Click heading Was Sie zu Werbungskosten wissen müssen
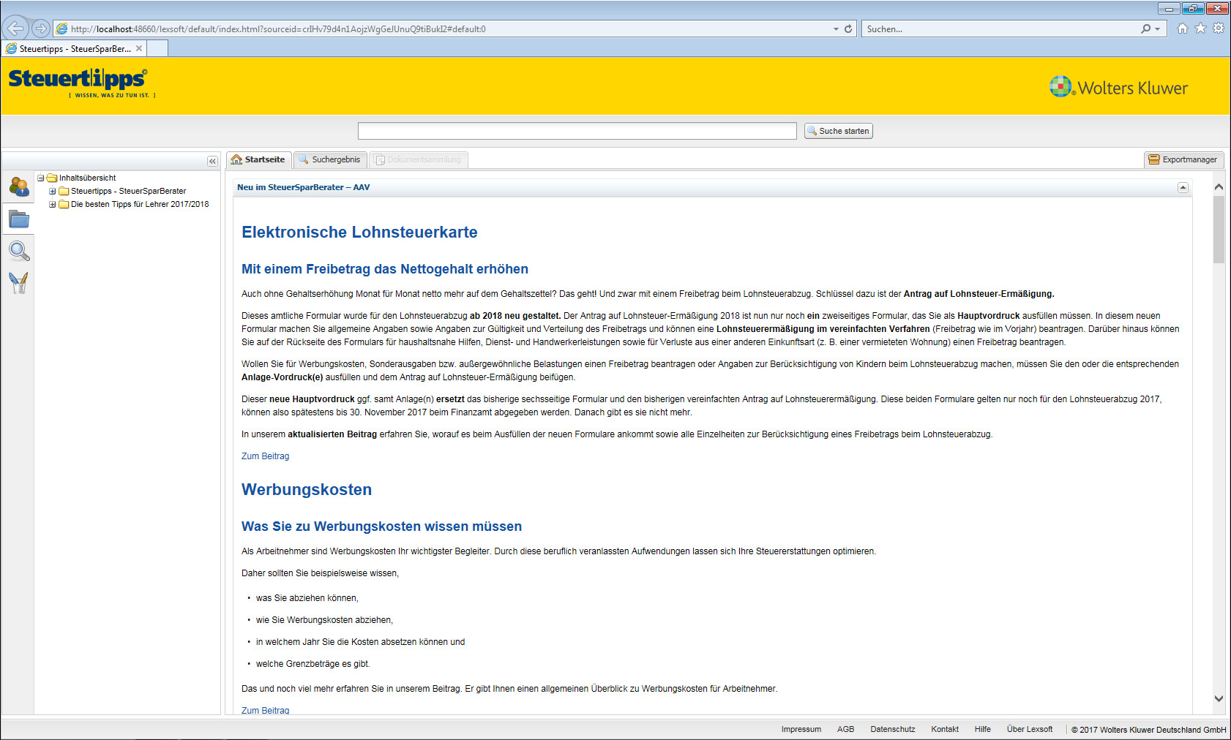This screenshot has width=1231, height=740. 381,526
